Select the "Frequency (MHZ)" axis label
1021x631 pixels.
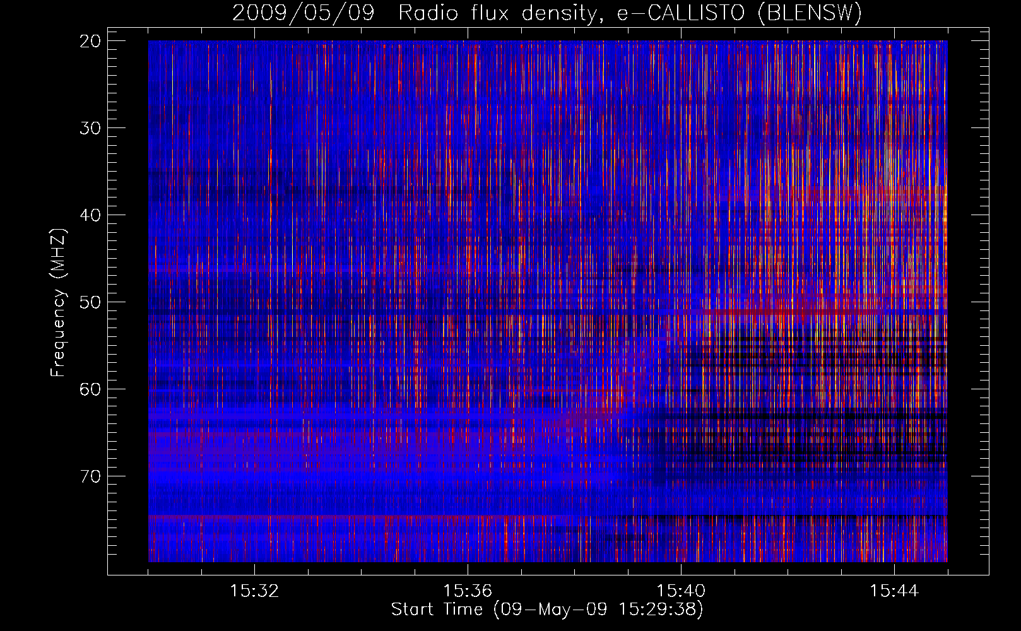(x=58, y=302)
